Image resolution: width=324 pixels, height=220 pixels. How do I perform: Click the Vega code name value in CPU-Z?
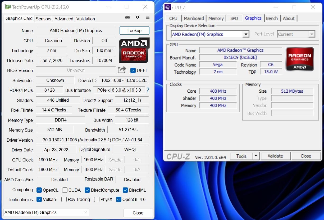pyautogui.click(x=218, y=65)
